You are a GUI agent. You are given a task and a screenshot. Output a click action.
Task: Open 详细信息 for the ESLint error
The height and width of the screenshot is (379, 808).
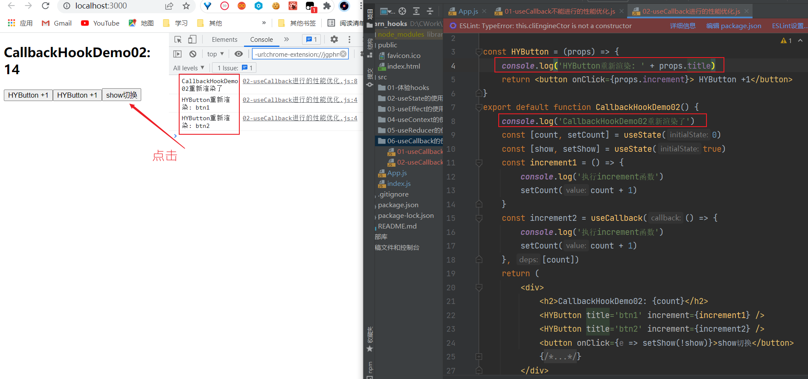click(x=683, y=26)
